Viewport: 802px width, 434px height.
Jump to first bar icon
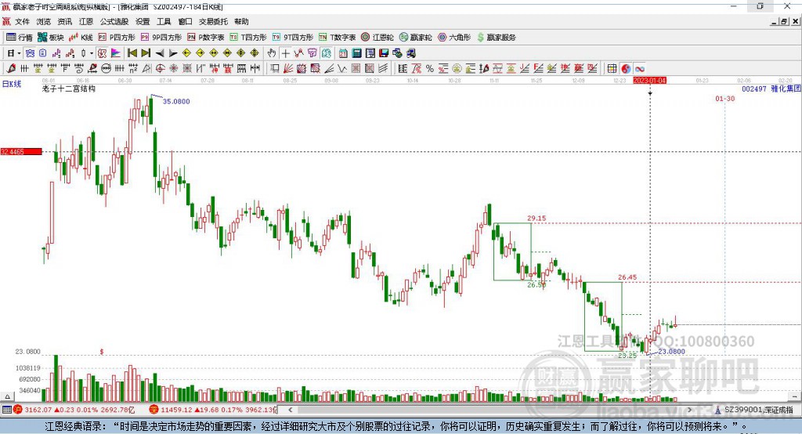coord(132,53)
